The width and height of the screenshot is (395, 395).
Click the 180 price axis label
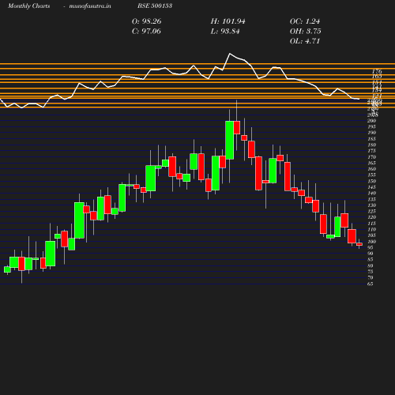(371, 145)
